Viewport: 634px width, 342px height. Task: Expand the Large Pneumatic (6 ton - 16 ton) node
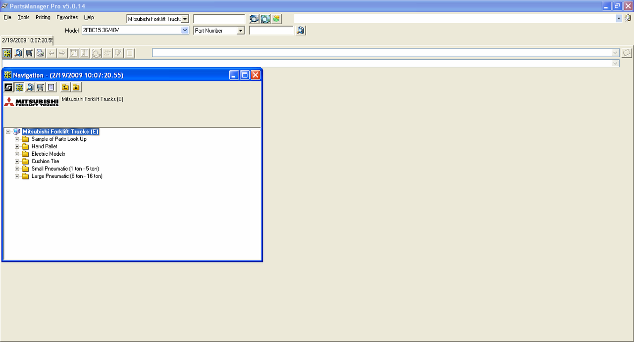pos(17,176)
